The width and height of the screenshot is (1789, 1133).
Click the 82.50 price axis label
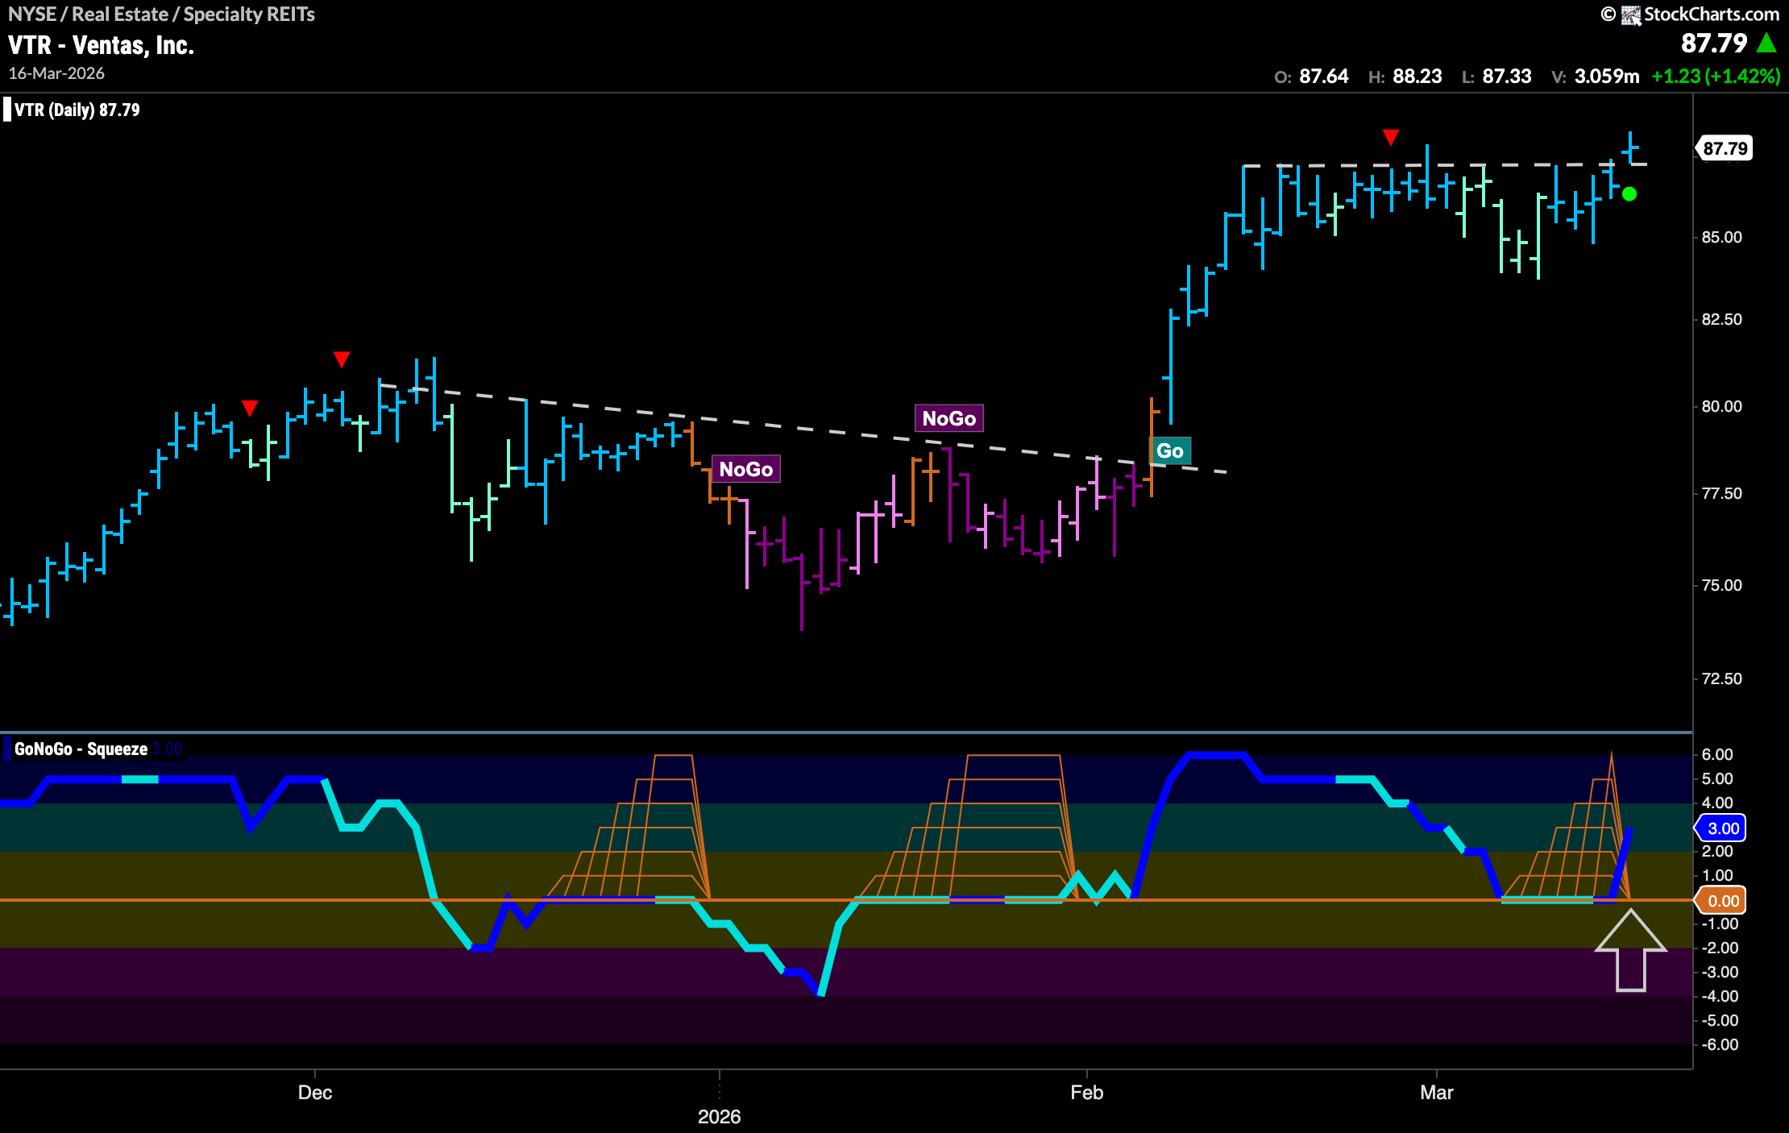coord(1722,320)
